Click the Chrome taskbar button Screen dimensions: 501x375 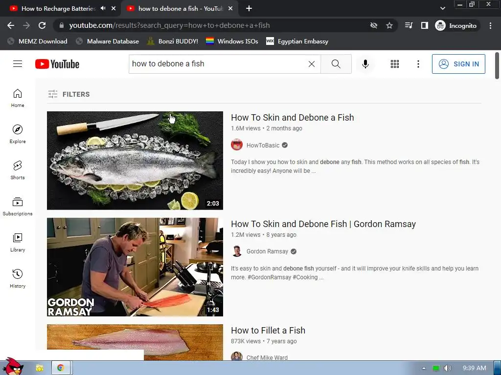click(61, 368)
